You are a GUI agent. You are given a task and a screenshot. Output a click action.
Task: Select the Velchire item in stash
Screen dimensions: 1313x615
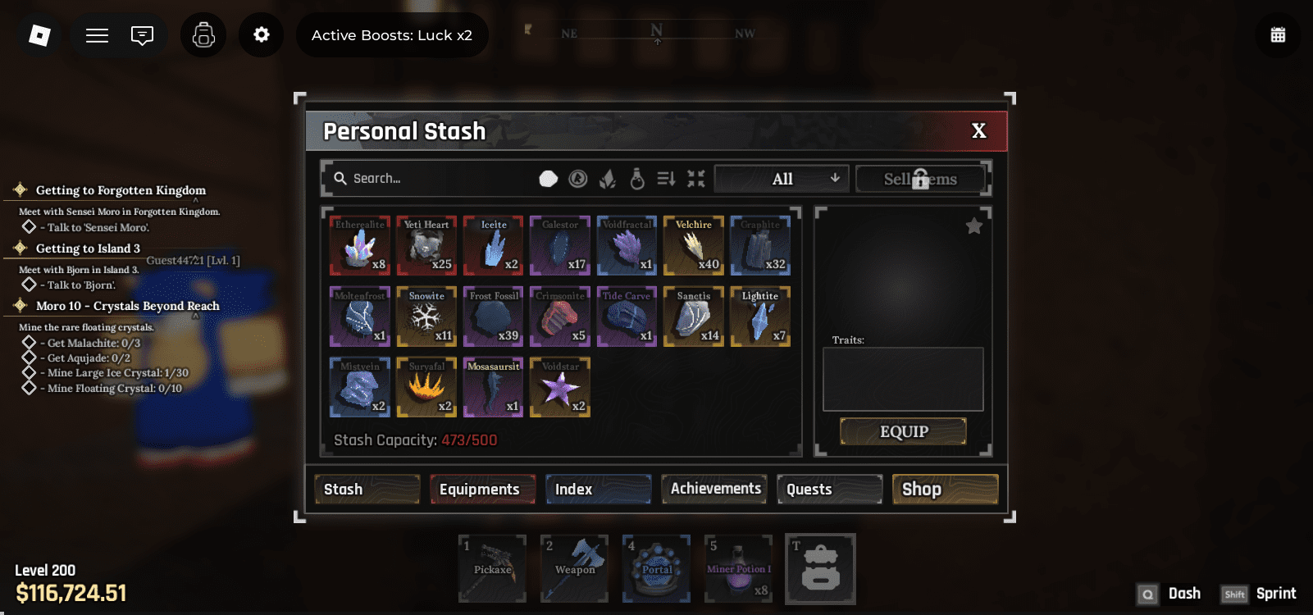[x=694, y=245]
